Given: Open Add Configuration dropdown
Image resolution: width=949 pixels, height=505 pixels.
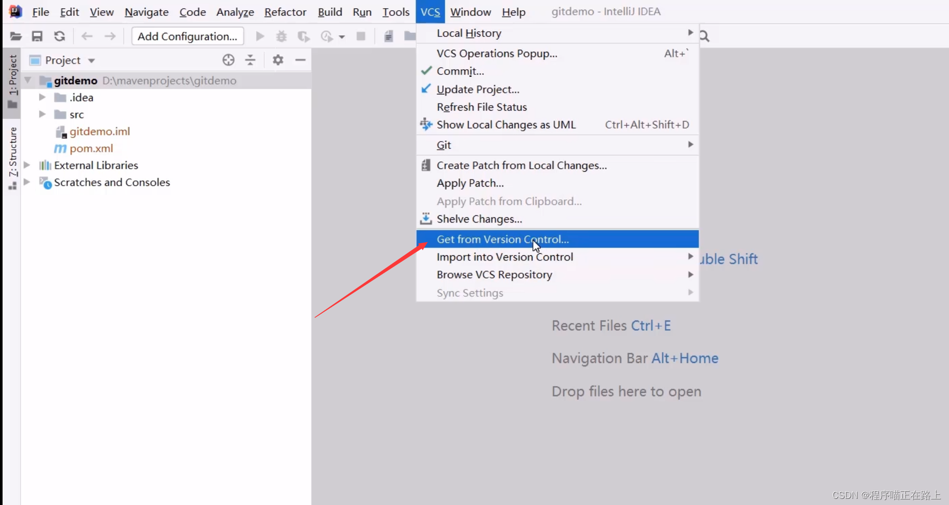Looking at the screenshot, I should click(x=187, y=36).
